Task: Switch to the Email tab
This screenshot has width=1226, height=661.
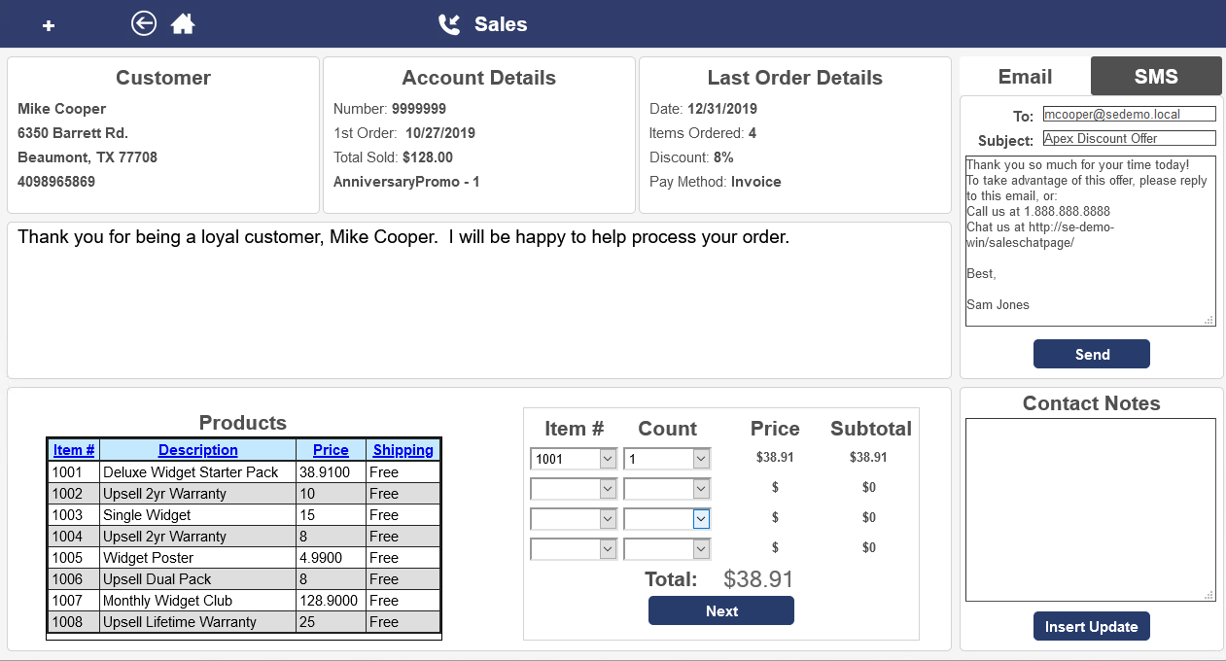Action: [1025, 76]
